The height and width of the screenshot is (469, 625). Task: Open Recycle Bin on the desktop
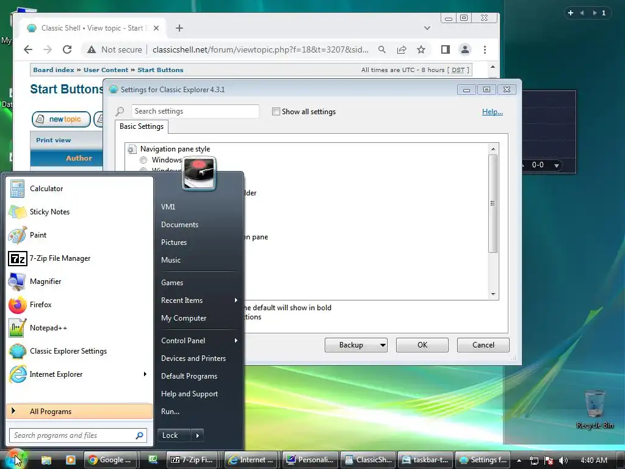click(594, 409)
